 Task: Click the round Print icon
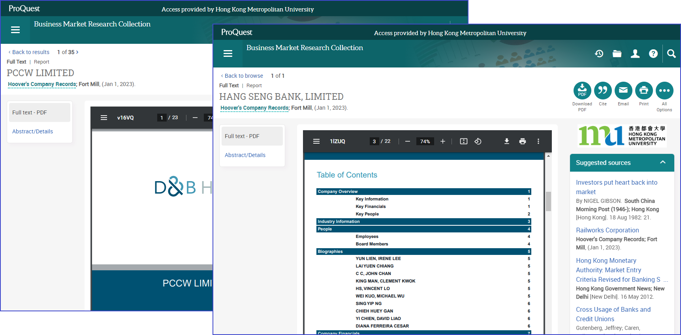point(643,91)
